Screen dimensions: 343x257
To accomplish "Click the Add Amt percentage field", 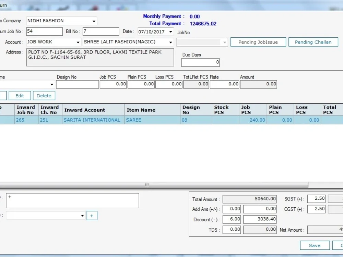I will click(x=232, y=209).
